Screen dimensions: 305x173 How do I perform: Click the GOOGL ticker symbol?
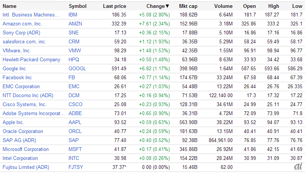tap(77, 69)
